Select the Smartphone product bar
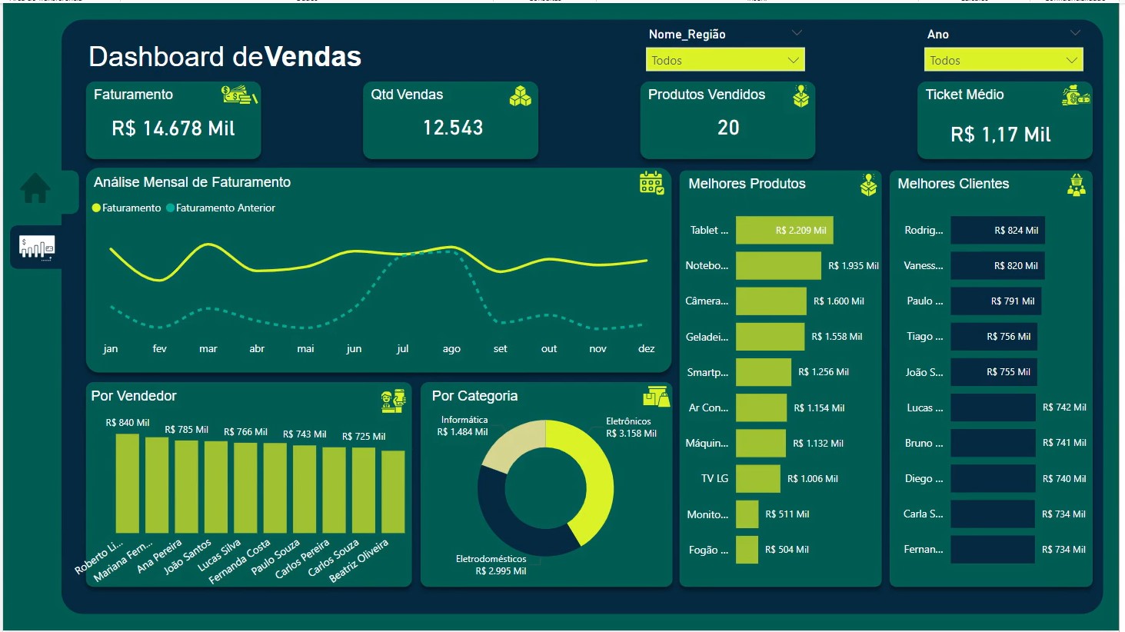Viewport: 1125px width, 632px height. click(x=764, y=371)
